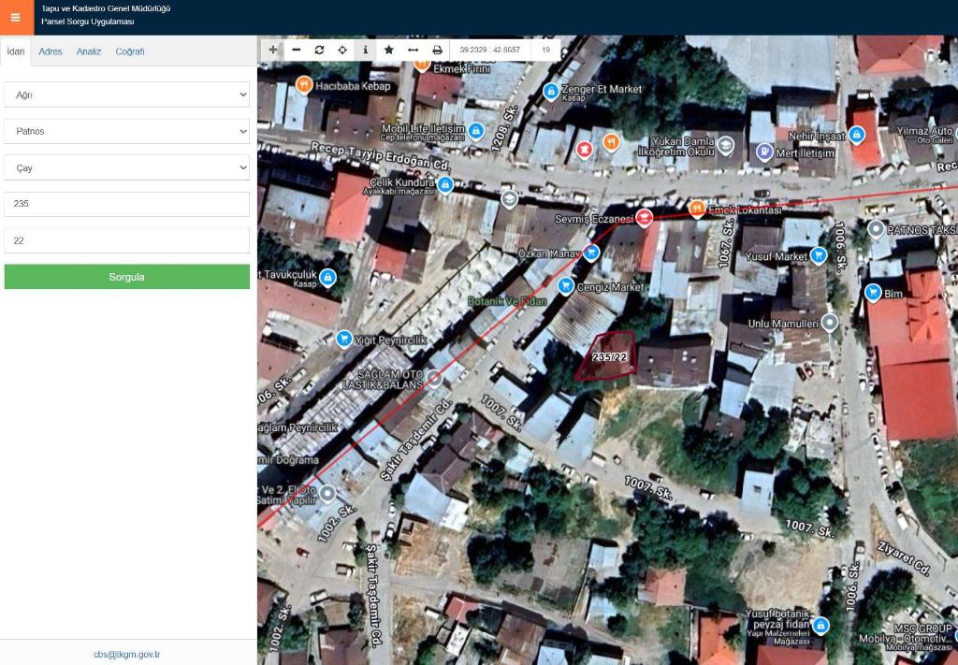This screenshot has height=665, width=958.
Task: Focus the parcel number field 22
Action: pos(127,240)
